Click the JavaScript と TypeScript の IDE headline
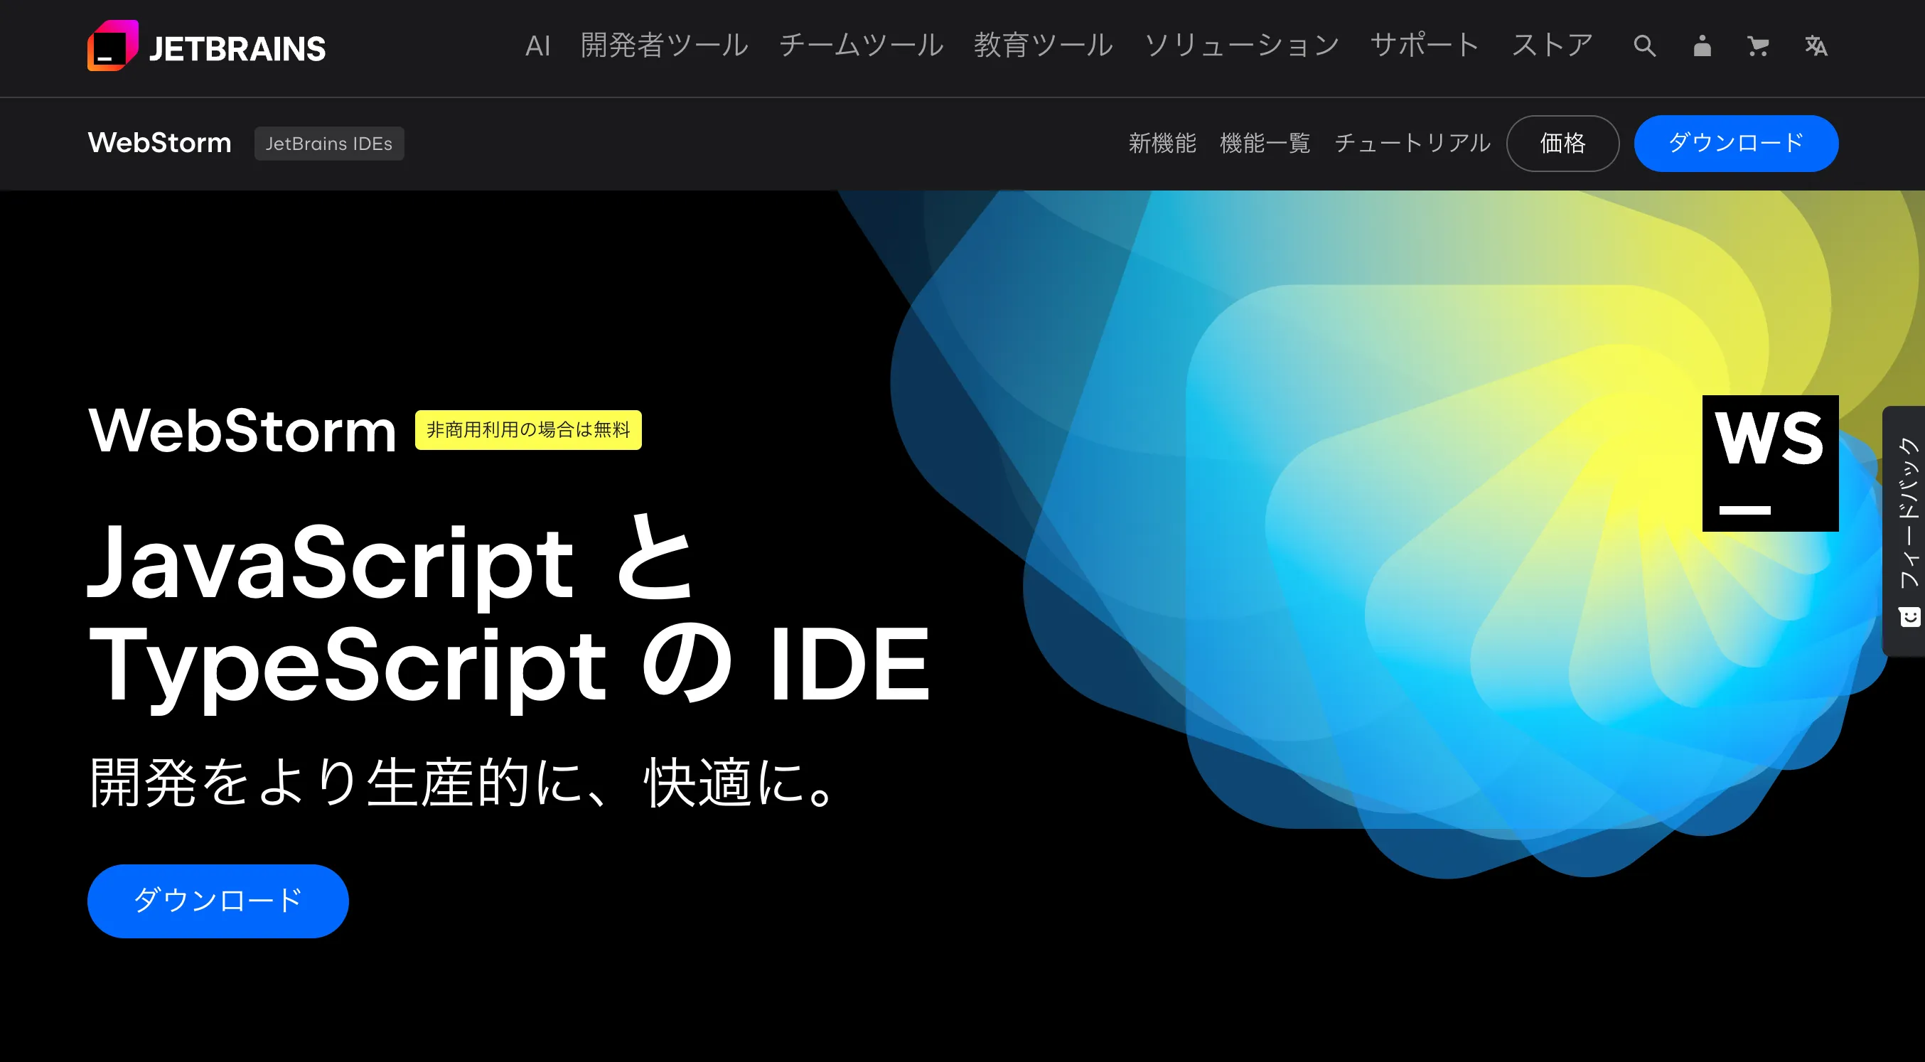Screen dimensions: 1925x1062 tap(509, 613)
